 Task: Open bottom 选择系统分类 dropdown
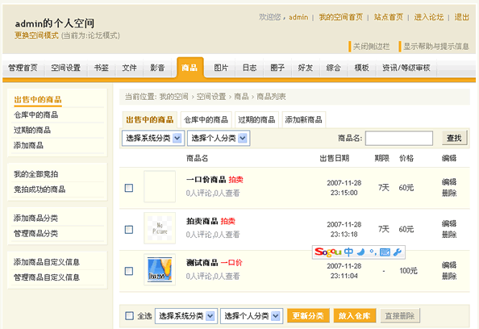(x=186, y=315)
